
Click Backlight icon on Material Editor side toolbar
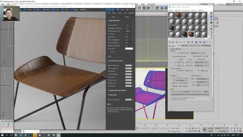tap(211, 16)
